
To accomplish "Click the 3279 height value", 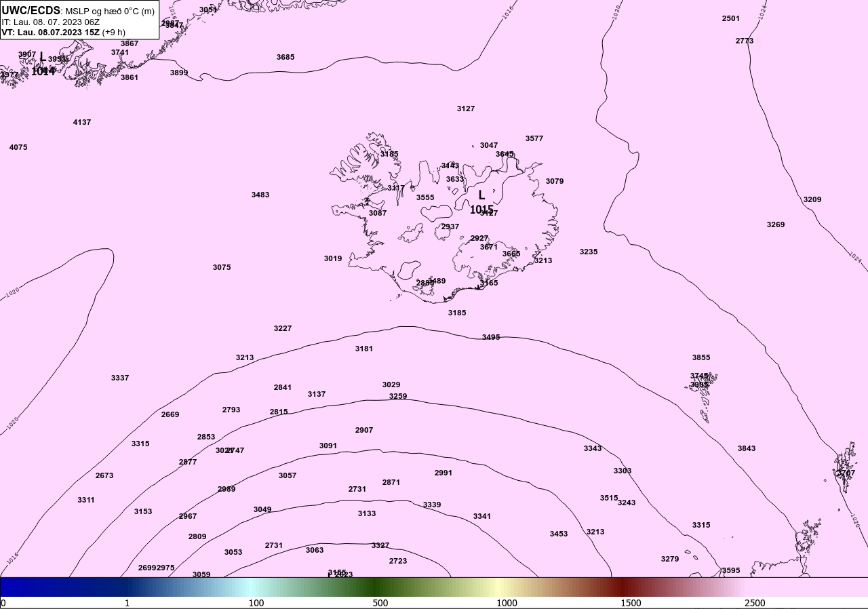I will click(670, 559).
